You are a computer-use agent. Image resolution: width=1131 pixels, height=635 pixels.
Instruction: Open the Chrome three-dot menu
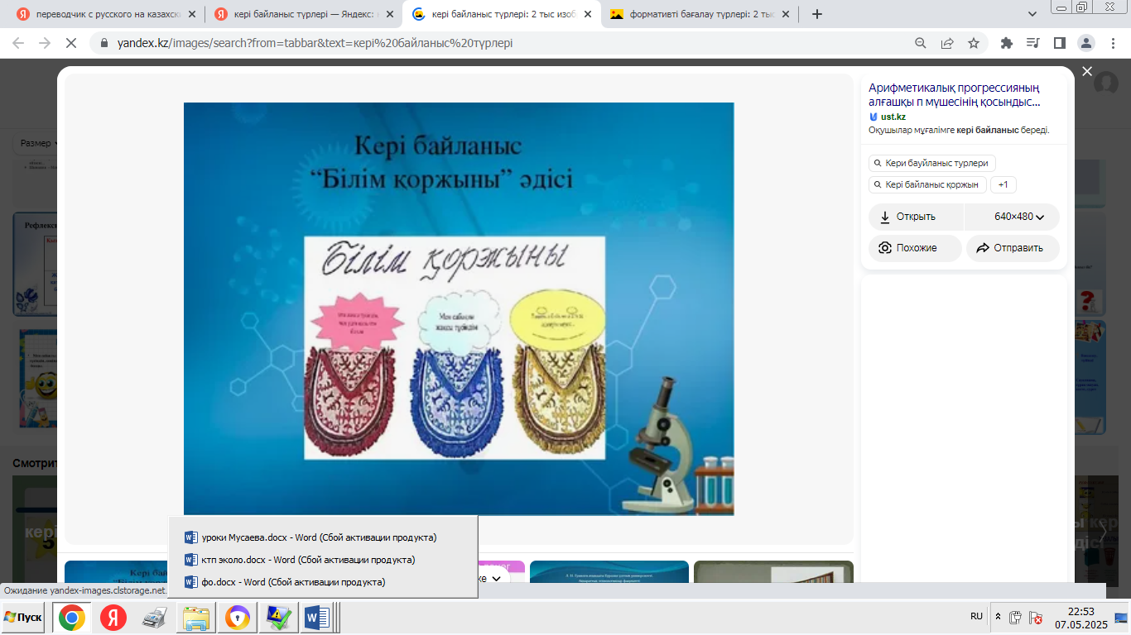(1112, 43)
